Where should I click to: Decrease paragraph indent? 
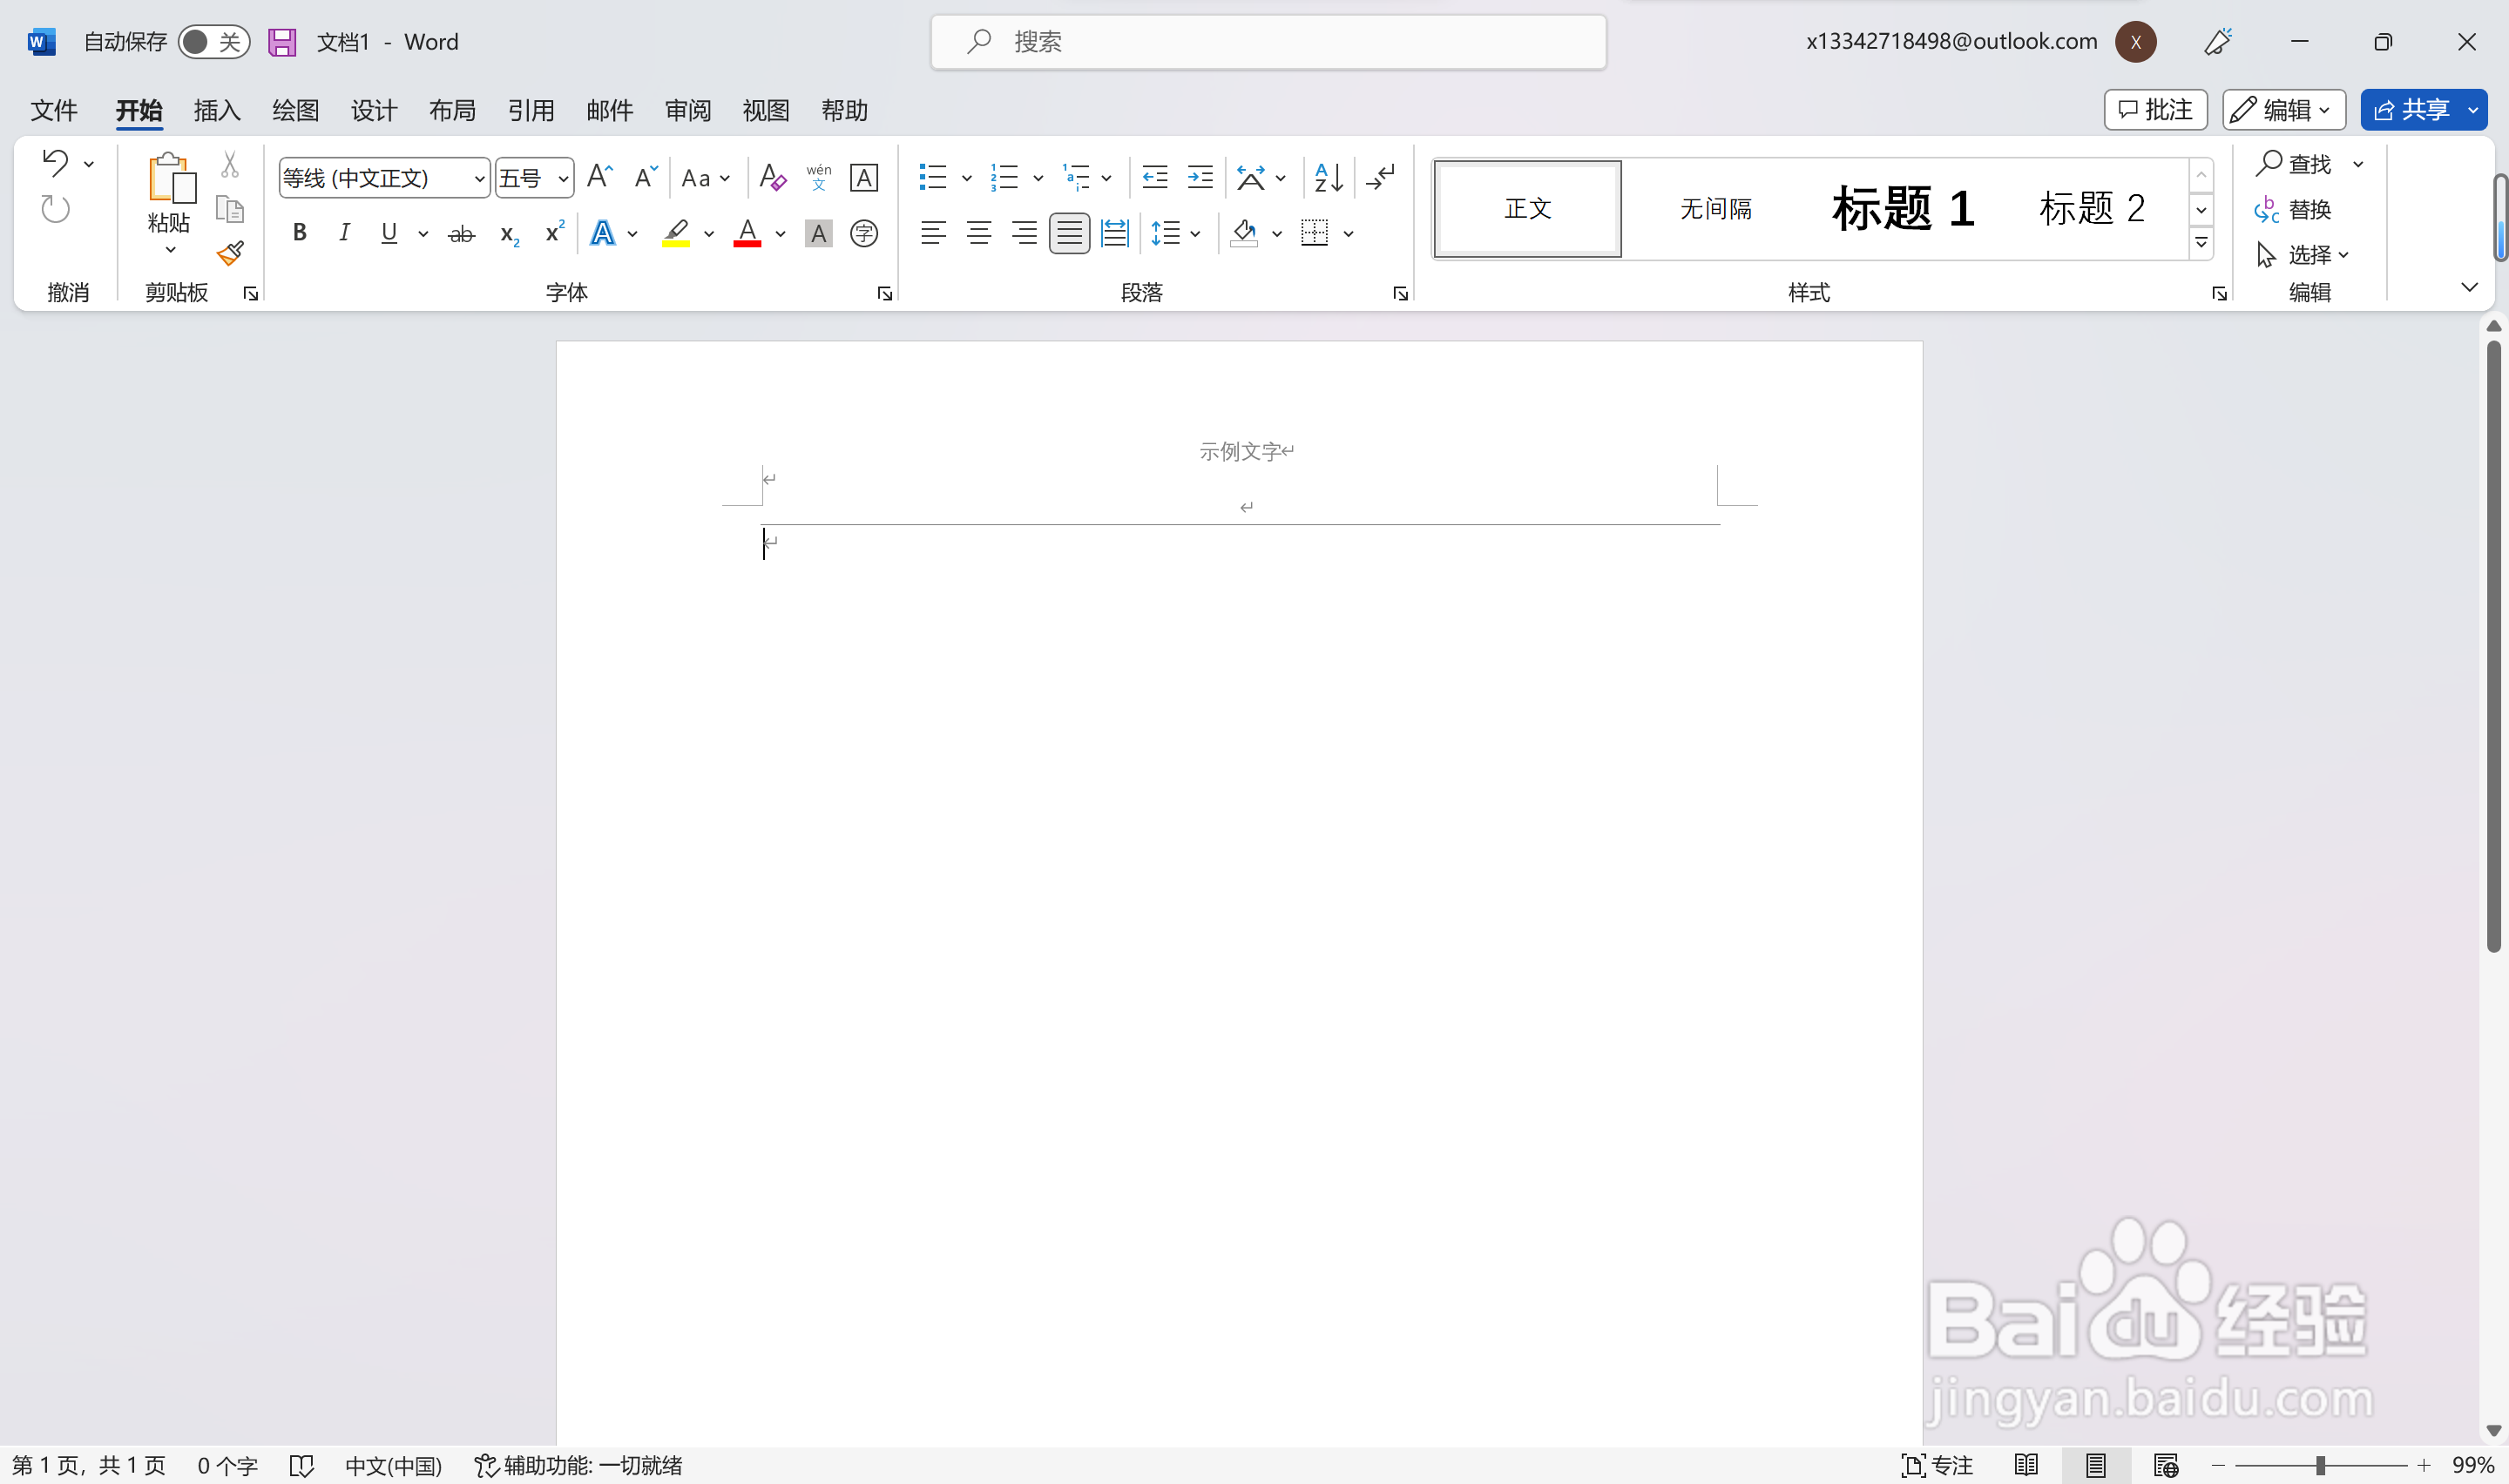1155,177
